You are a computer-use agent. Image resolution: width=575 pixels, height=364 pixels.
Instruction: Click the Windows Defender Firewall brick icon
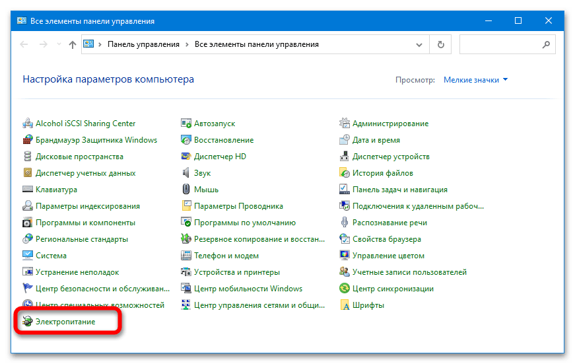[x=28, y=140]
